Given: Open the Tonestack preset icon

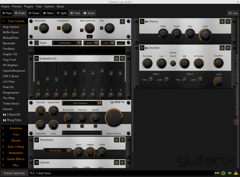Looking at the screenshot, I should click(116, 140).
